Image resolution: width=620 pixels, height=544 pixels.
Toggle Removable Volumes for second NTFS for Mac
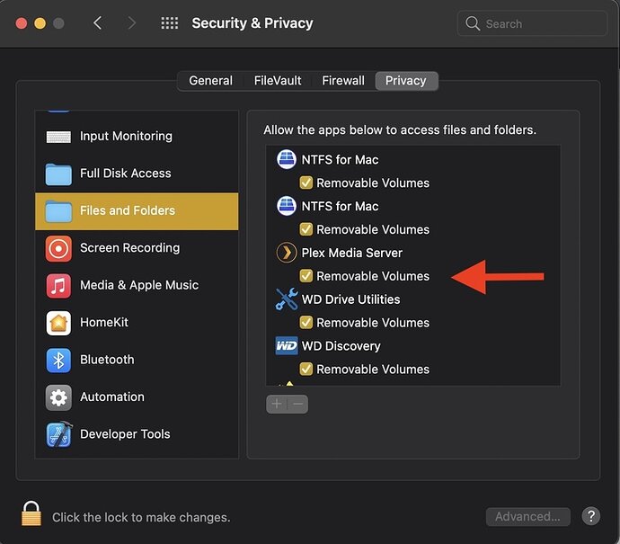tap(306, 229)
